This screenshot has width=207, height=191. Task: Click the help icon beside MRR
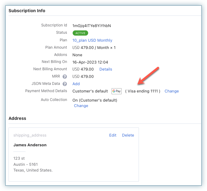click(x=65, y=77)
